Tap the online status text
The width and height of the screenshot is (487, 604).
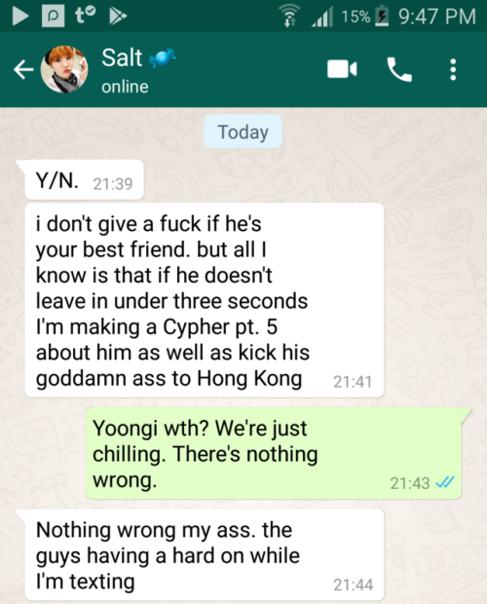click(x=125, y=87)
